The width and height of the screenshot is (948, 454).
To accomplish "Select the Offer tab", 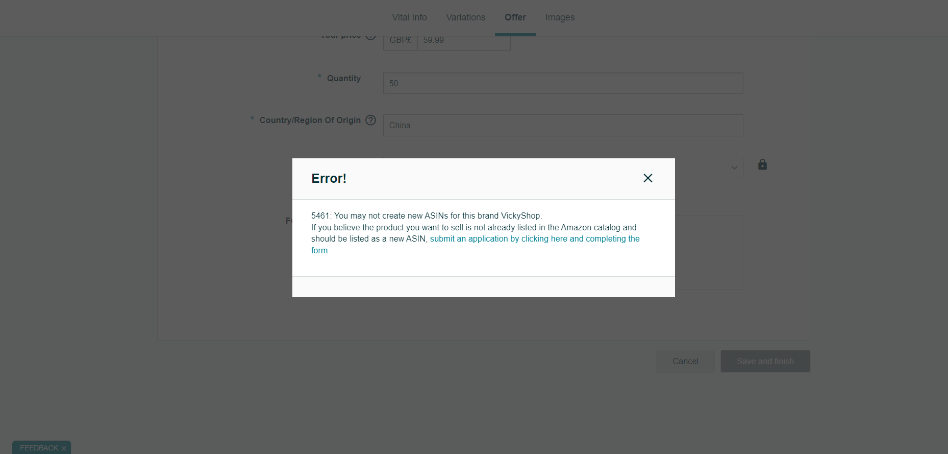I will 515,17.
